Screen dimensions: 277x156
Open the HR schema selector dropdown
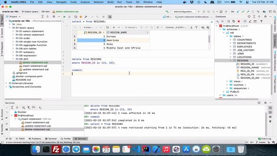(167, 17)
